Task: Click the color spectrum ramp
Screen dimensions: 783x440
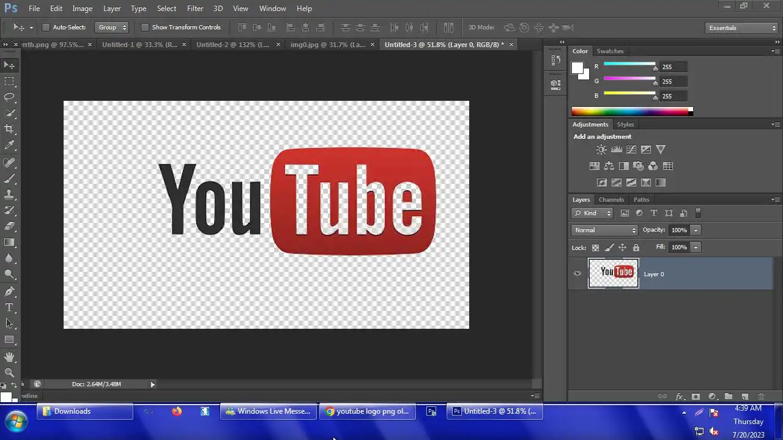Action: pyautogui.click(x=630, y=111)
